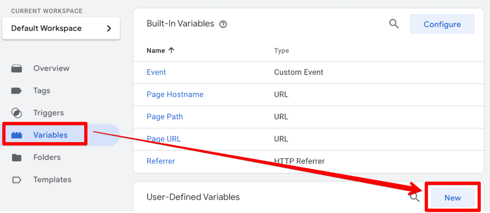Go to Overview in sidebar
The width and height of the screenshot is (490, 213).
click(51, 68)
